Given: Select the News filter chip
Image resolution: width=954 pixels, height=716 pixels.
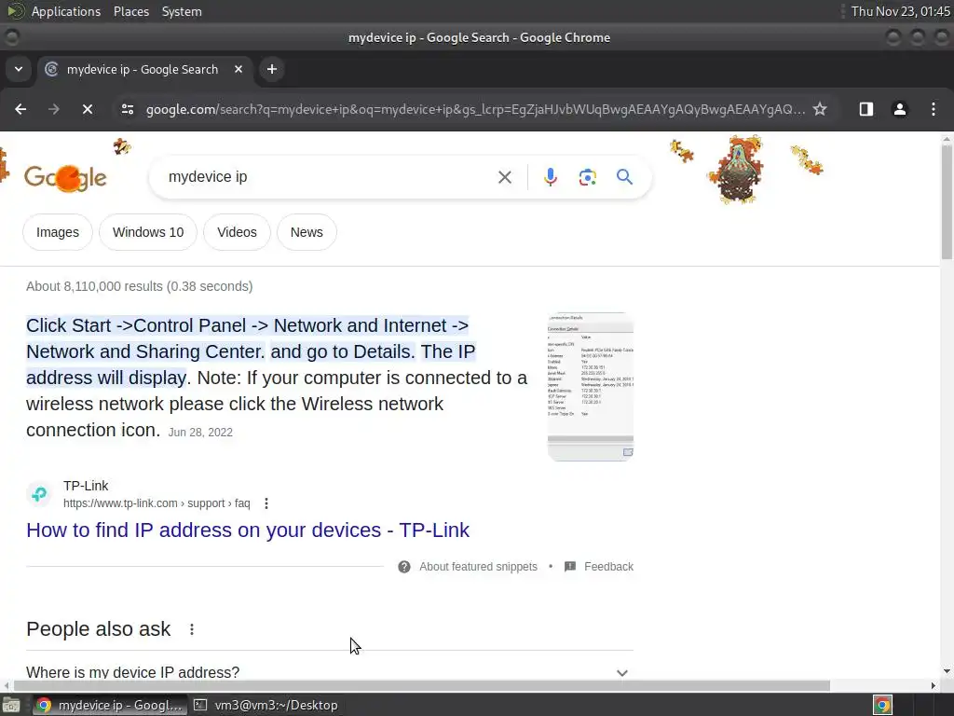Looking at the screenshot, I should 307,232.
